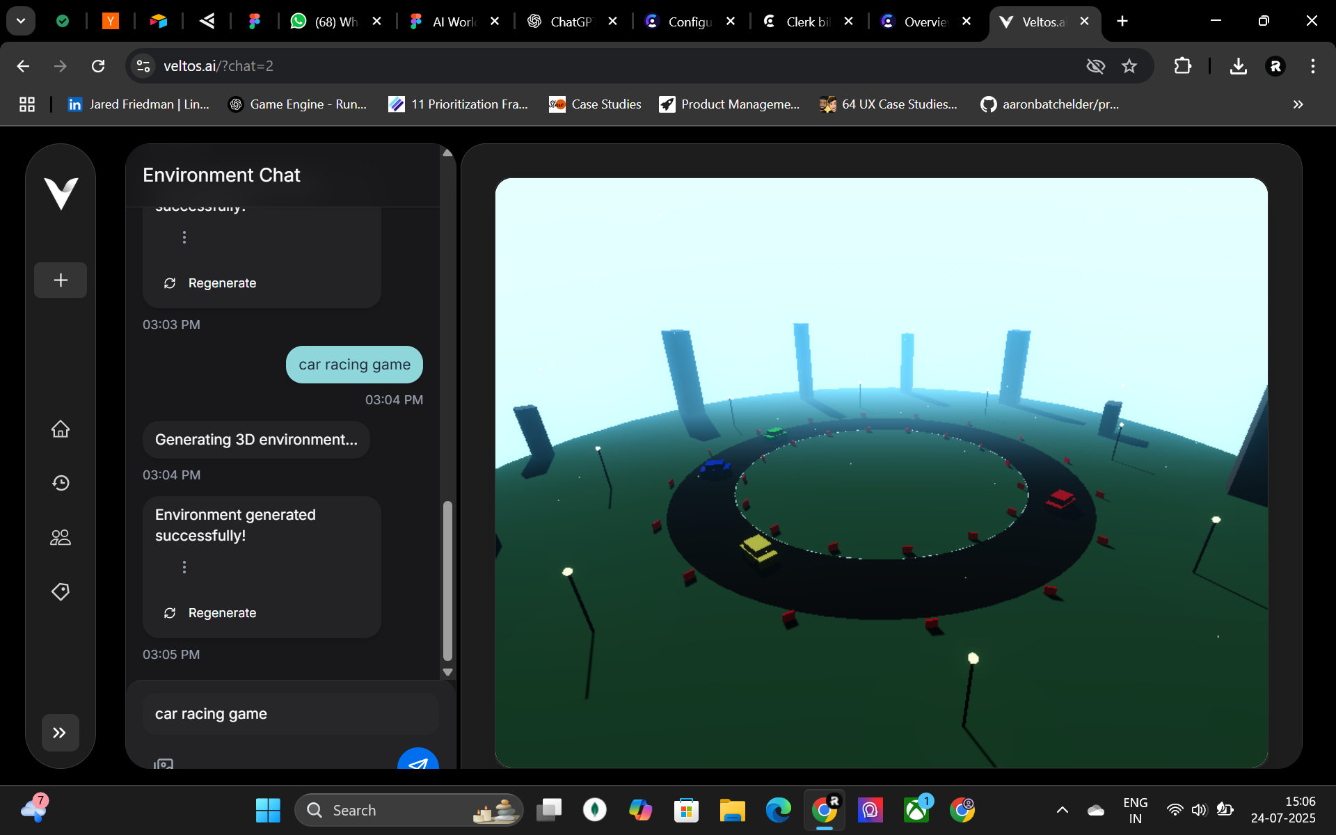Open Microsoft Edge from taskbar
This screenshot has width=1336, height=835.
click(778, 810)
